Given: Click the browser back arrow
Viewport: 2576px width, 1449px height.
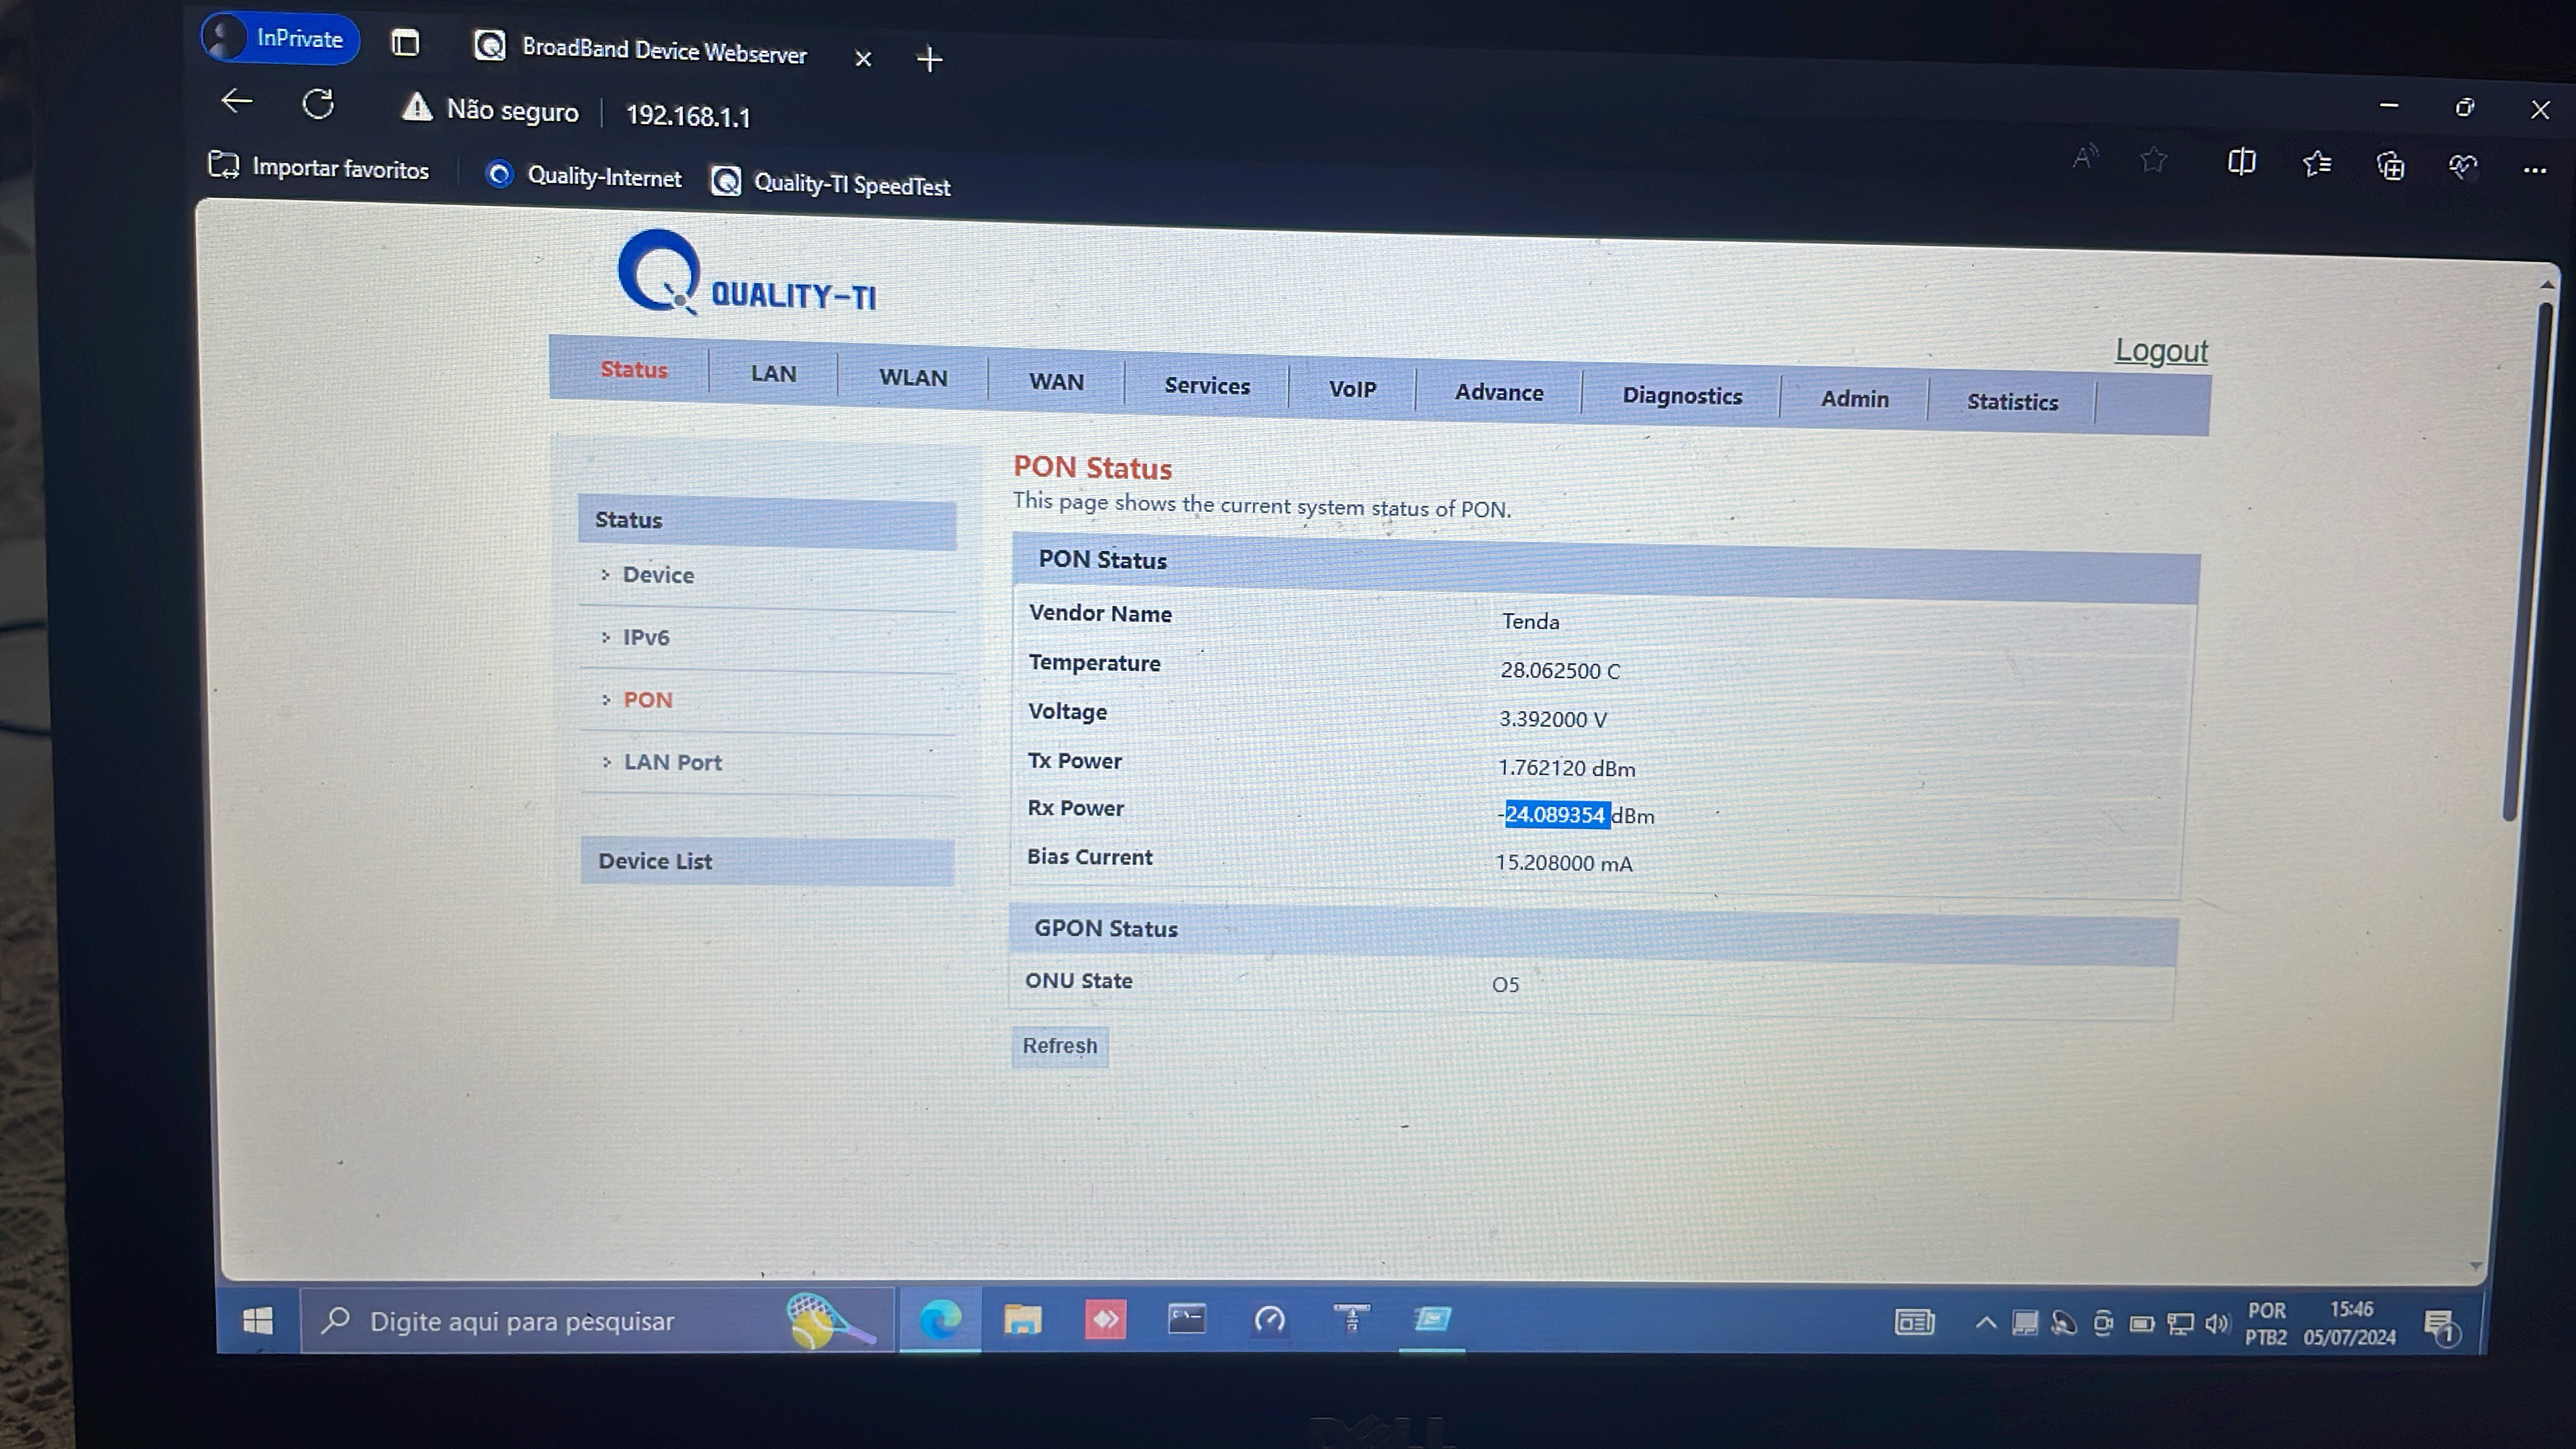Looking at the screenshot, I should tap(237, 101).
